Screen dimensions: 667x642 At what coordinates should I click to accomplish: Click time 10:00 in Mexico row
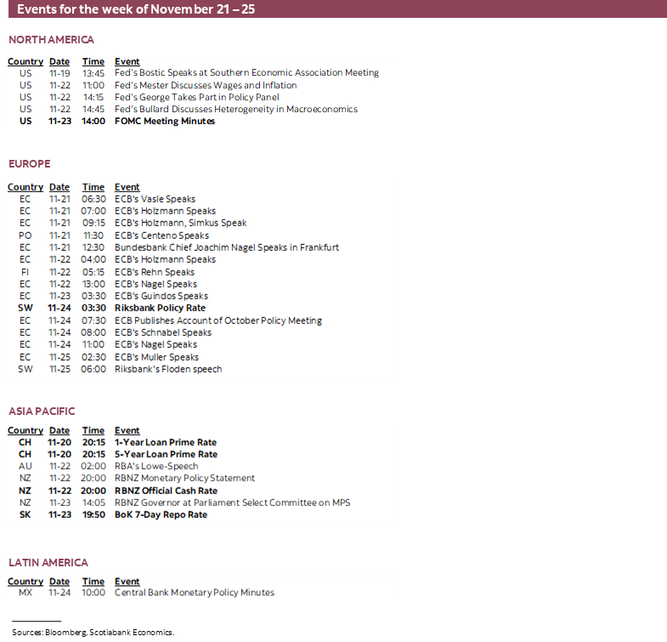pos(93,593)
